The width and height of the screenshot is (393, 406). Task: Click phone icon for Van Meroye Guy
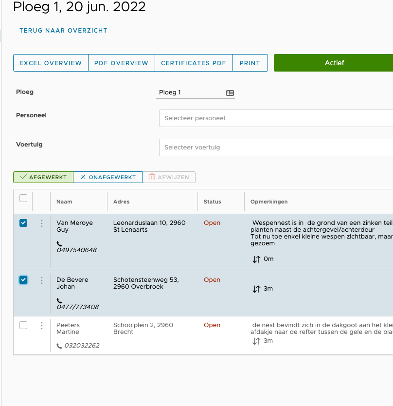coord(59,243)
